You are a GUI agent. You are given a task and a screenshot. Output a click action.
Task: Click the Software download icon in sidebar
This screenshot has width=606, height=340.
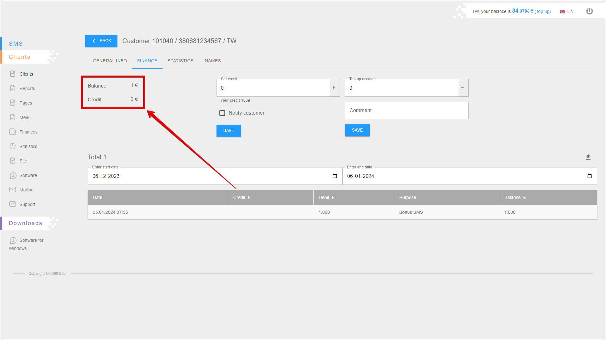pos(13,175)
